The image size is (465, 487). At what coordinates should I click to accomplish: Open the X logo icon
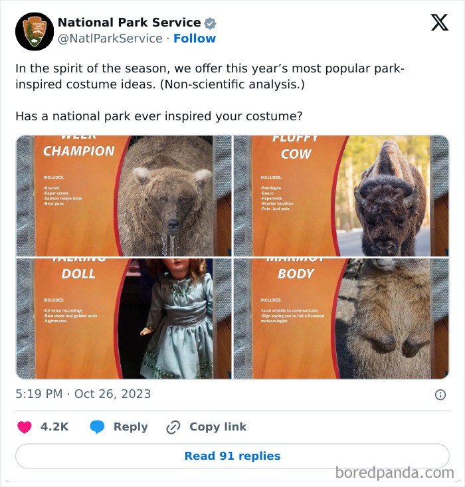click(440, 23)
